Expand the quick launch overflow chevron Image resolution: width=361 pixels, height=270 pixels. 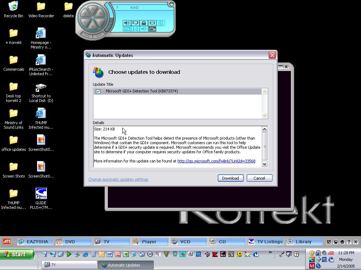[x=270, y=252]
